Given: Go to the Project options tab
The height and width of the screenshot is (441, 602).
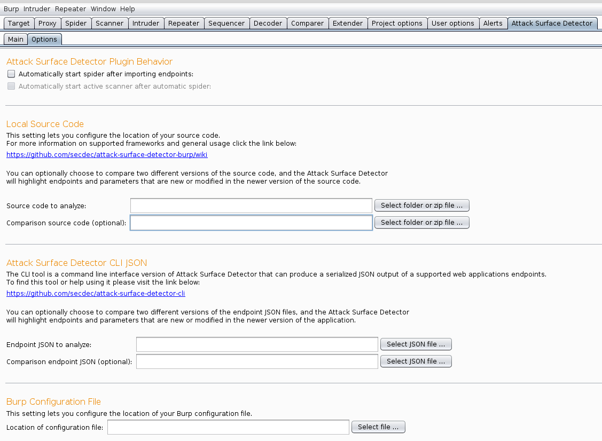Looking at the screenshot, I should pyautogui.click(x=397, y=23).
